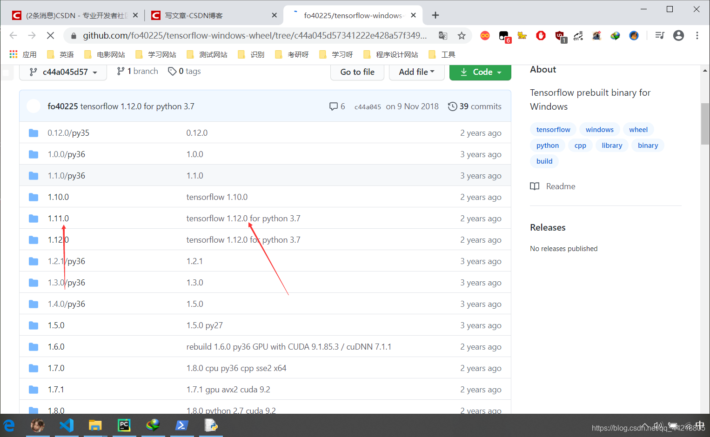Click the Go to file button
This screenshot has width=710, height=437.
click(357, 72)
